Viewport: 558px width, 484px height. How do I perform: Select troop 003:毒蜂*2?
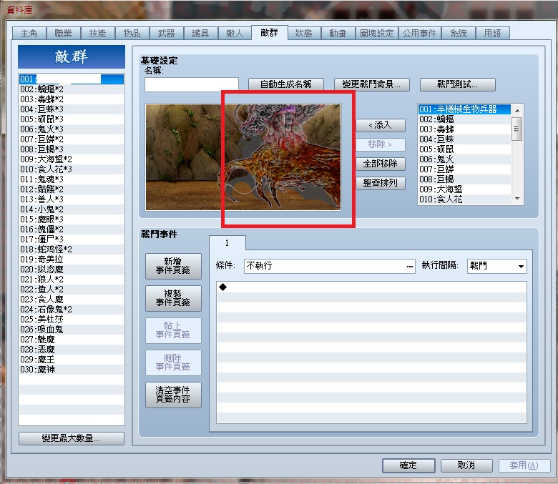pyautogui.click(x=72, y=99)
